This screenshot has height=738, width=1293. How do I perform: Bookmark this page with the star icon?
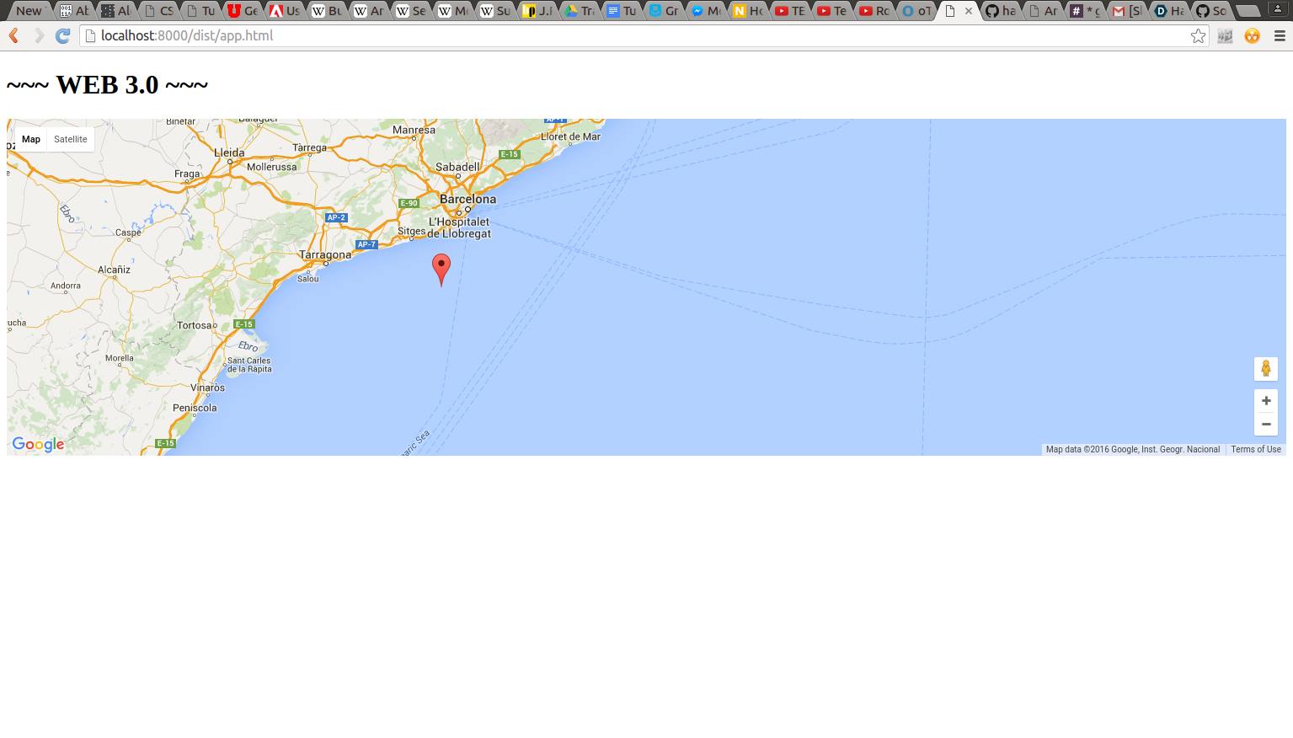(x=1198, y=35)
